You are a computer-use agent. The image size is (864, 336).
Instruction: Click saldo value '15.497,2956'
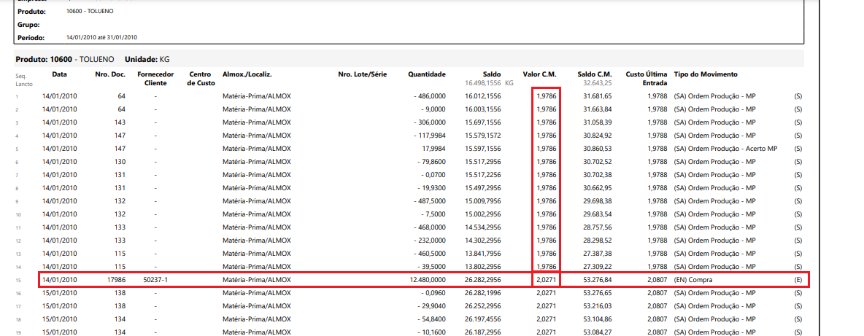pos(482,188)
